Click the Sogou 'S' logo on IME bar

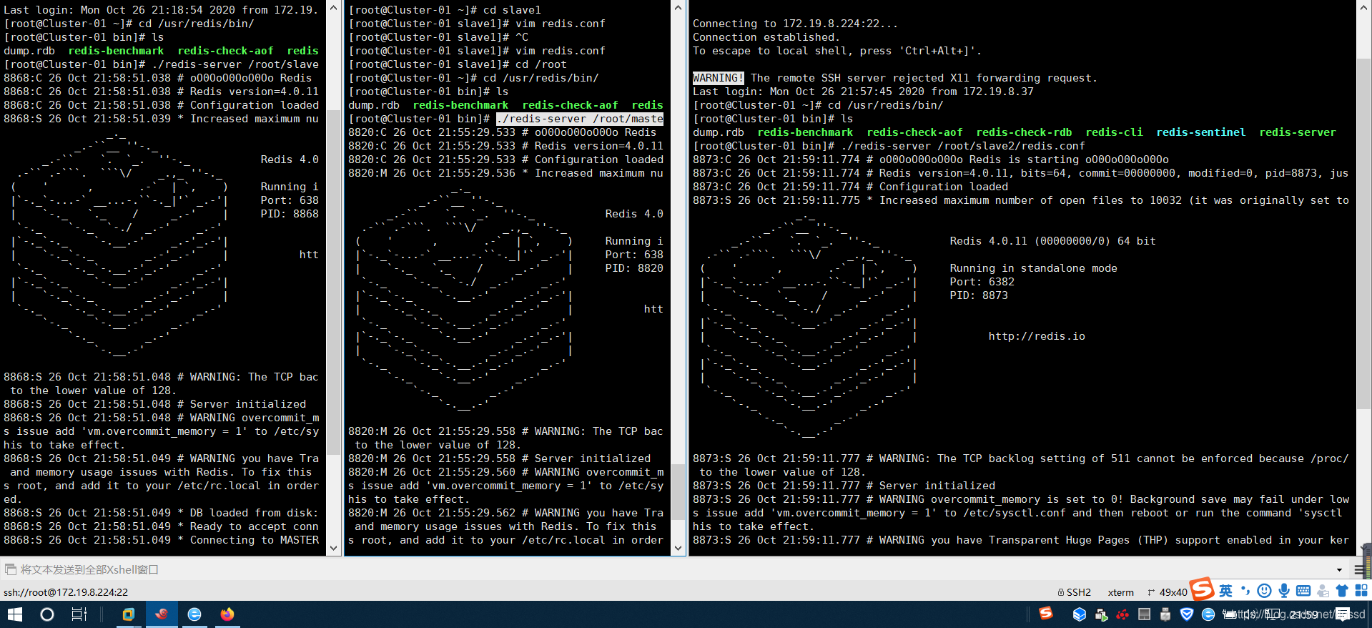pyautogui.click(x=1202, y=589)
